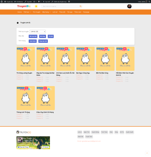Filter by Hoàn thành status

[33, 41]
